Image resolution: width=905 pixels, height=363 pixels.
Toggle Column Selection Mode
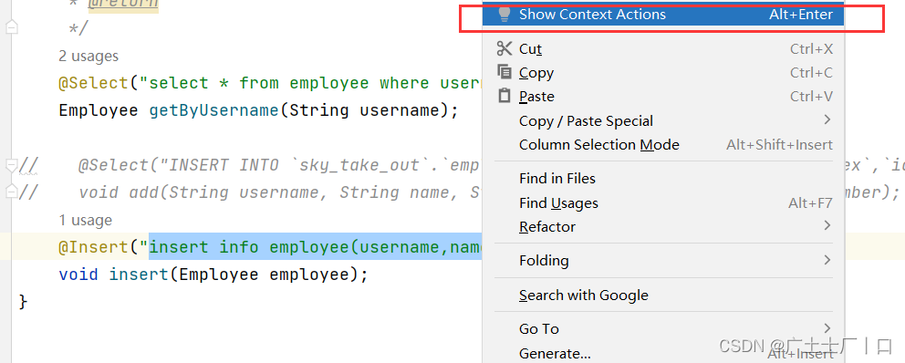(663, 144)
